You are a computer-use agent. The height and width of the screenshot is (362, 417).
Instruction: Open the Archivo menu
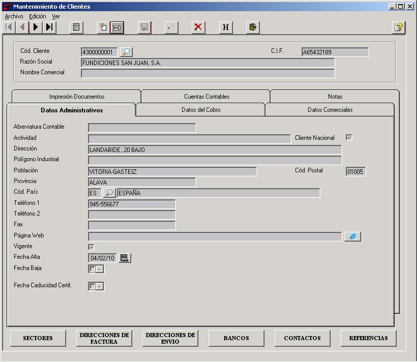point(14,16)
